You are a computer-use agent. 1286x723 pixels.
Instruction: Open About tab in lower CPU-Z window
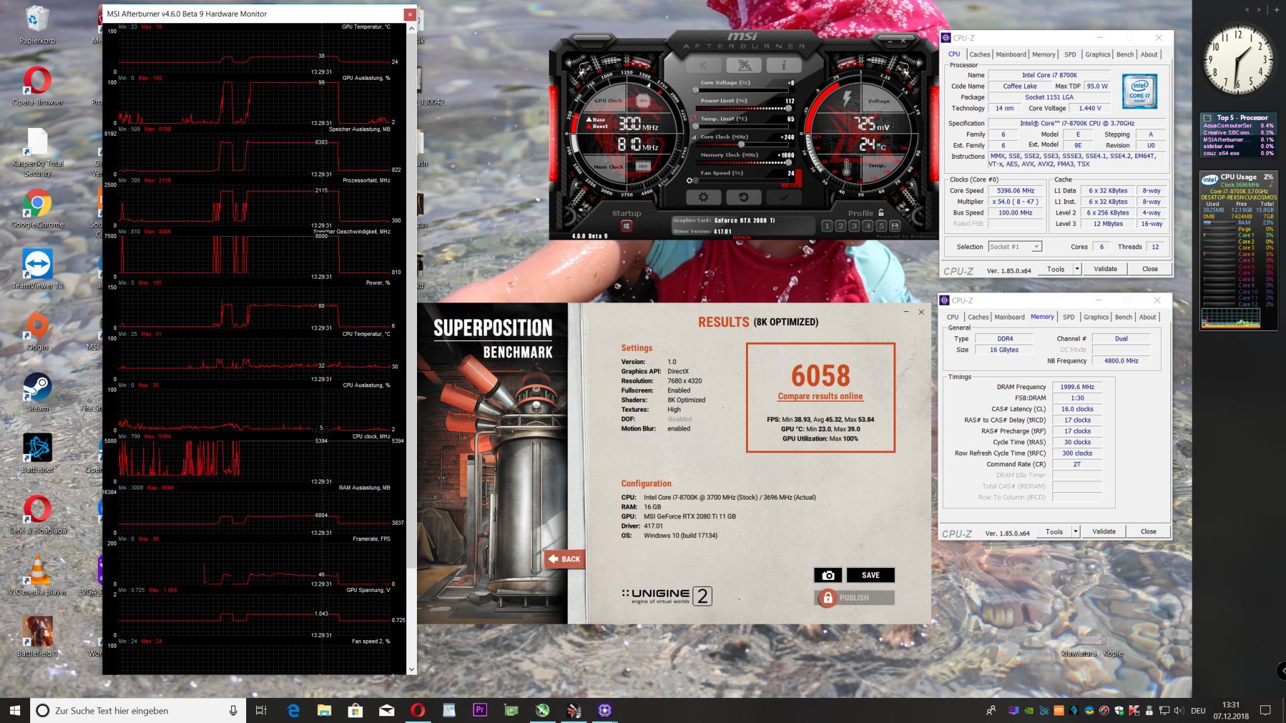coord(1147,317)
